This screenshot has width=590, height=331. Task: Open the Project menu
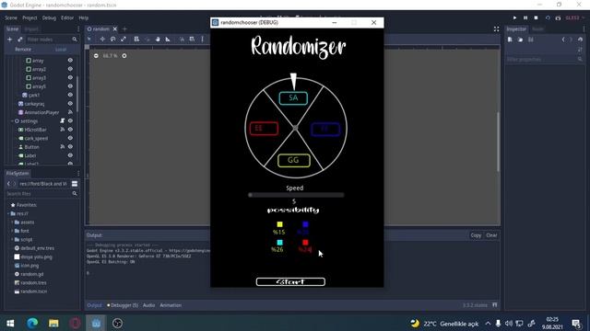[29, 17]
